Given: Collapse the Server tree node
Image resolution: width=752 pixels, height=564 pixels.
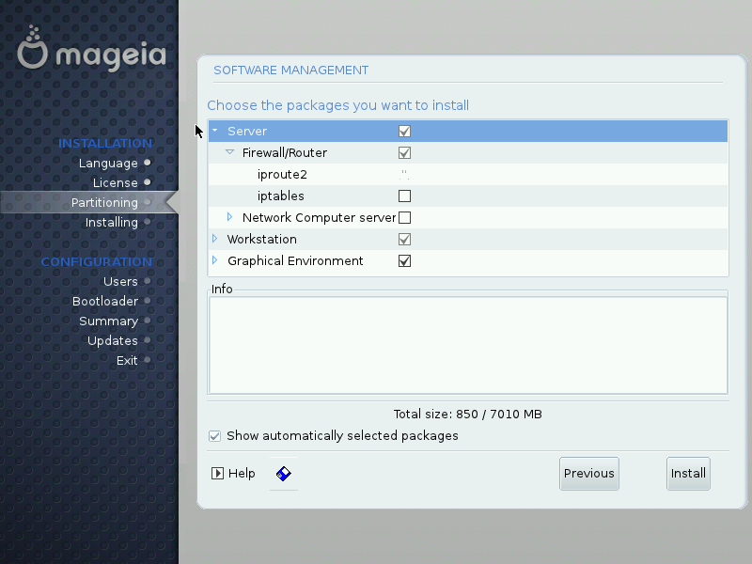Looking at the screenshot, I should (215, 131).
